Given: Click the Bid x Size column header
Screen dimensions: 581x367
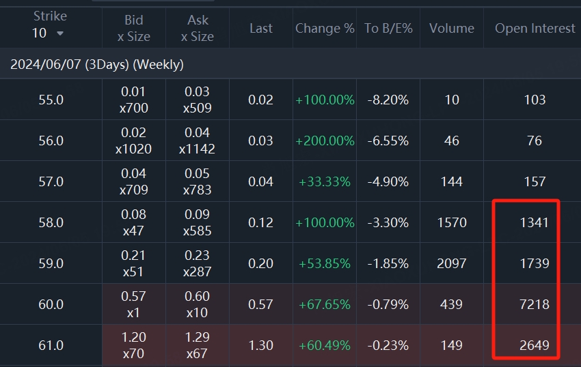Looking at the screenshot, I should click(133, 28).
